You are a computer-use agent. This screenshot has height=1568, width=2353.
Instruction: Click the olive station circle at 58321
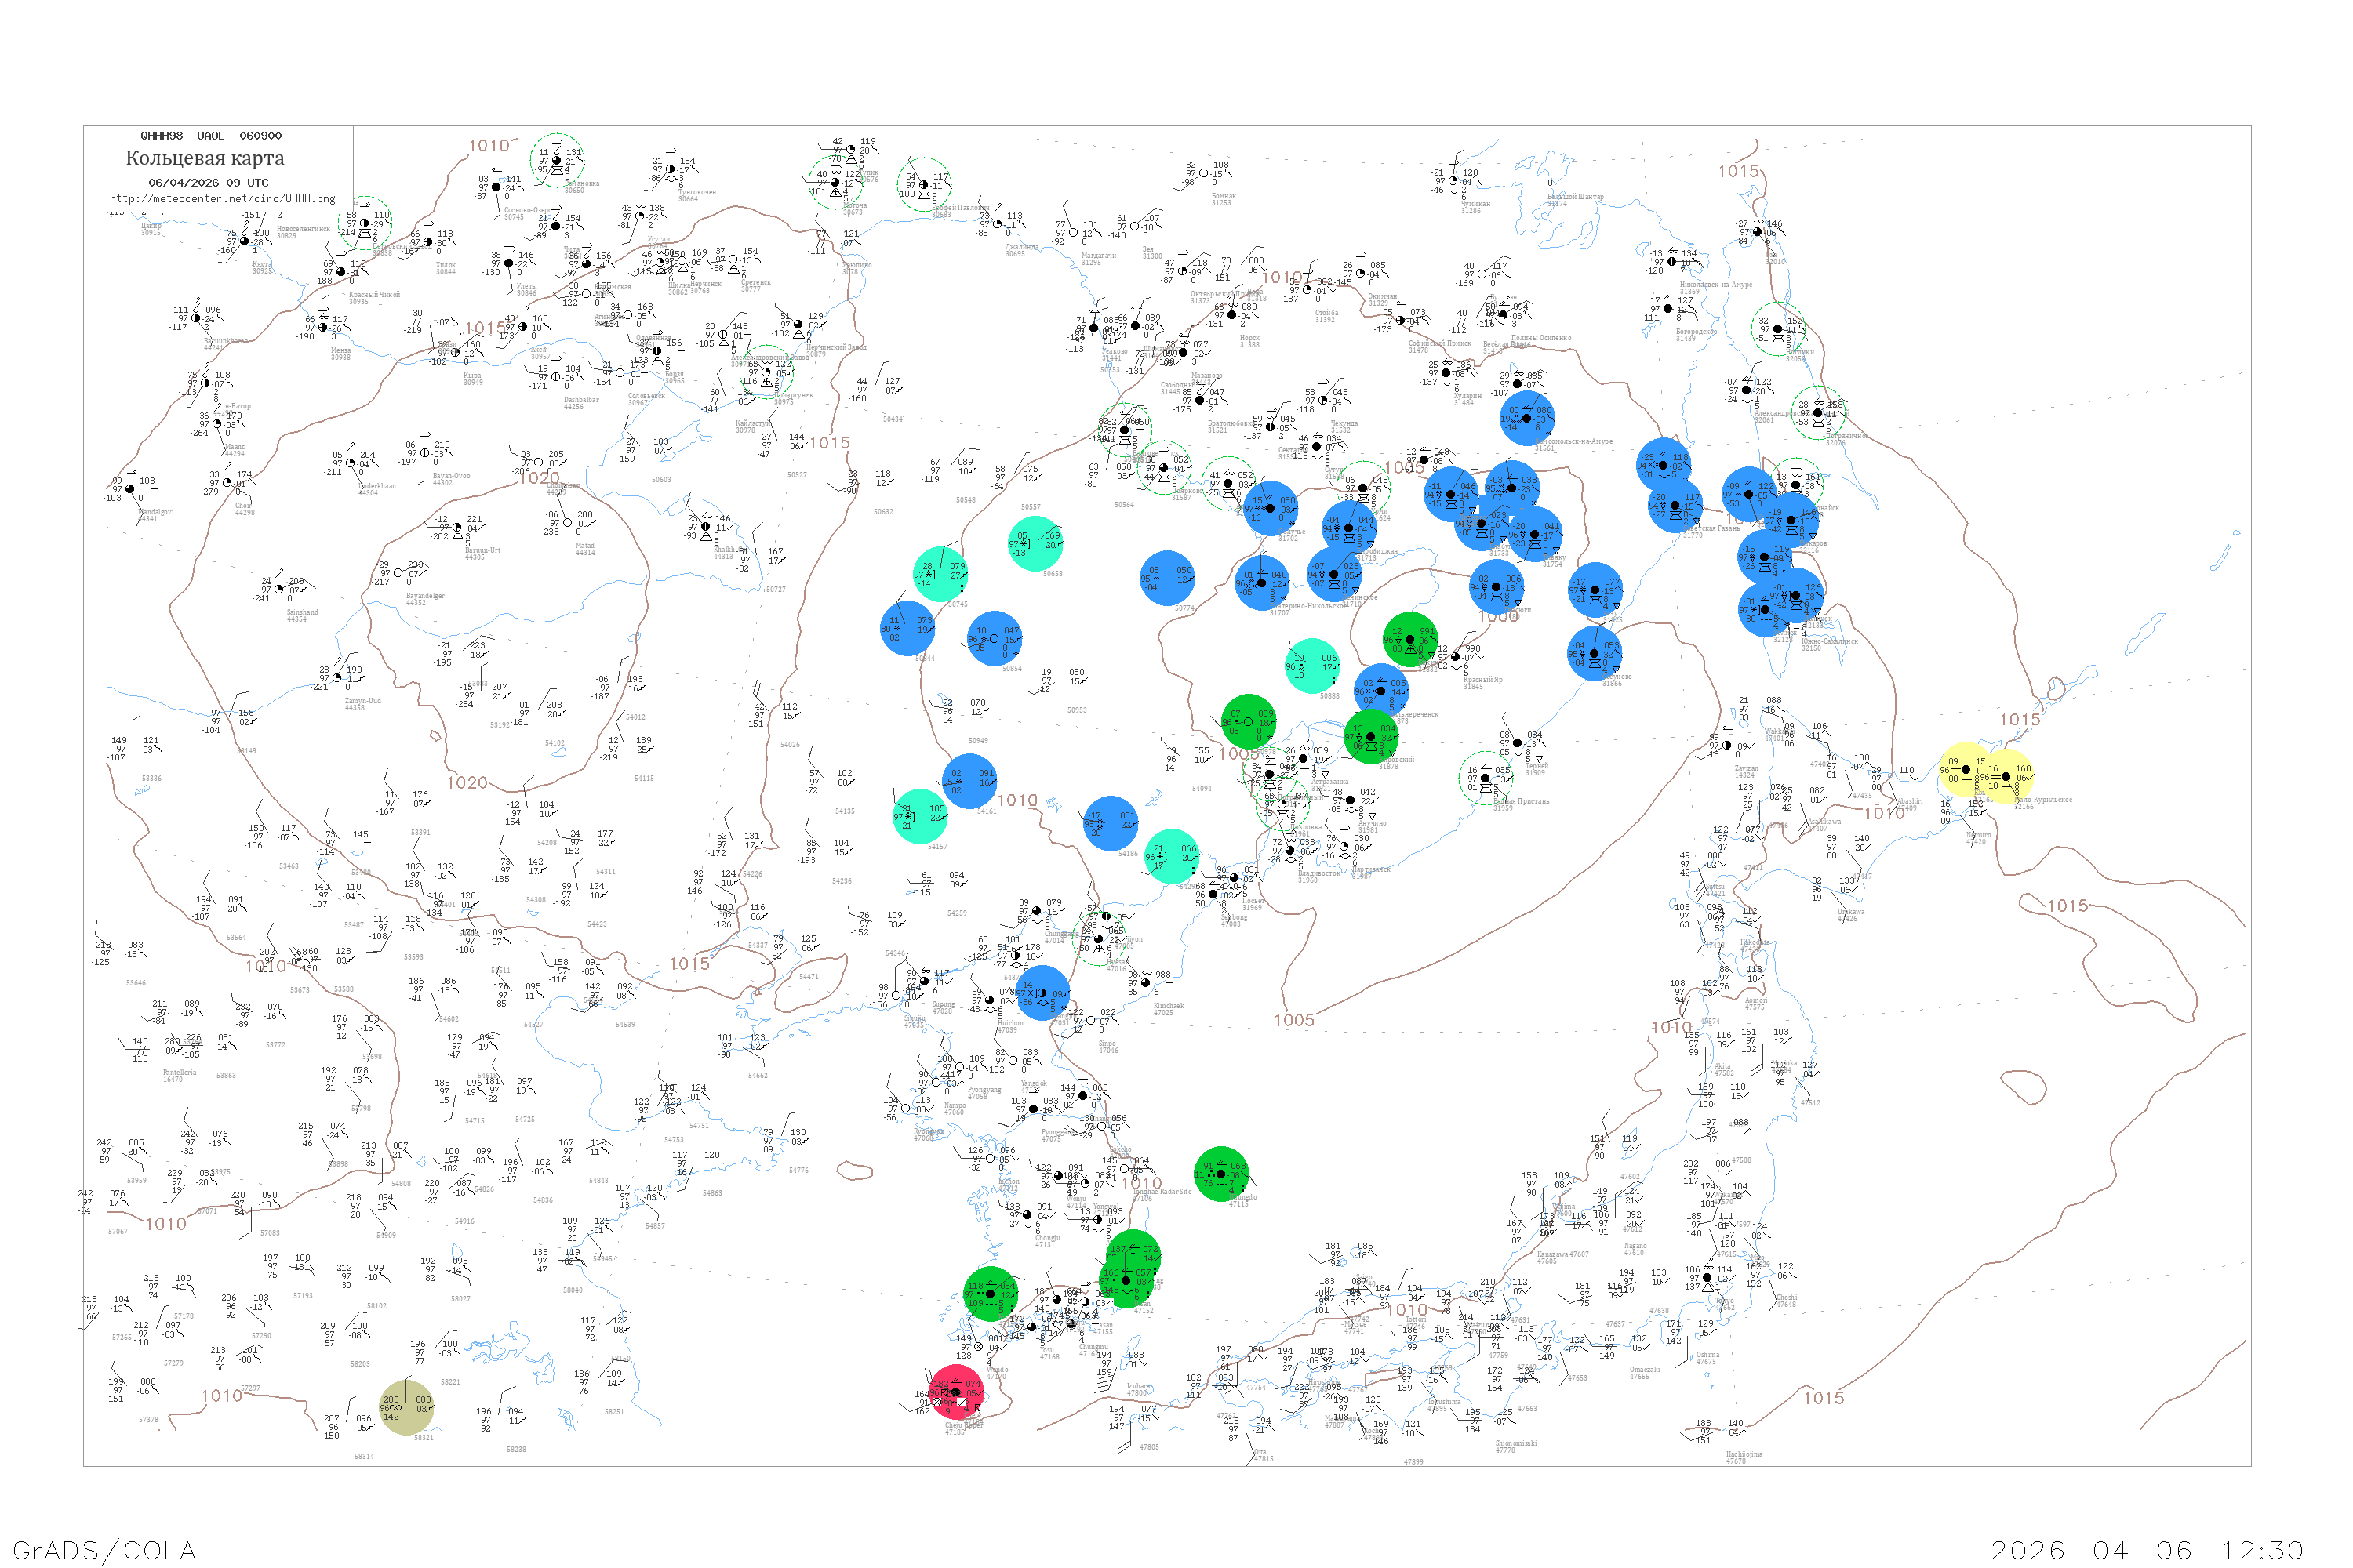coord(406,1408)
